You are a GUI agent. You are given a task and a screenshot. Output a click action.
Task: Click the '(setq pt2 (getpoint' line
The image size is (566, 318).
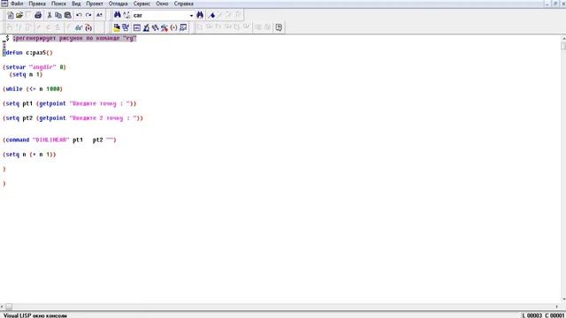73,118
